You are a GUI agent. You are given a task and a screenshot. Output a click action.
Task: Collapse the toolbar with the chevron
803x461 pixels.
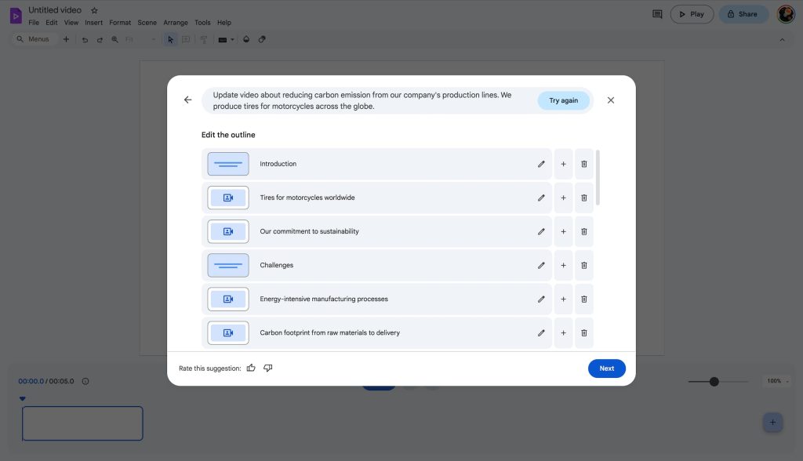pyautogui.click(x=782, y=39)
